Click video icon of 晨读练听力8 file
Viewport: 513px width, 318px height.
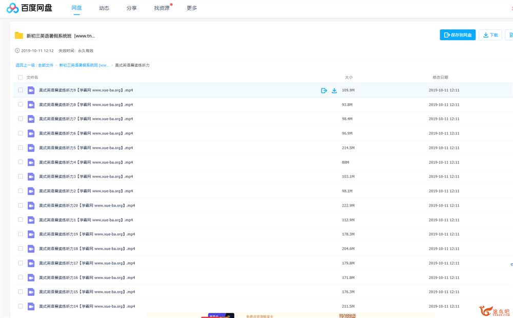point(31,104)
